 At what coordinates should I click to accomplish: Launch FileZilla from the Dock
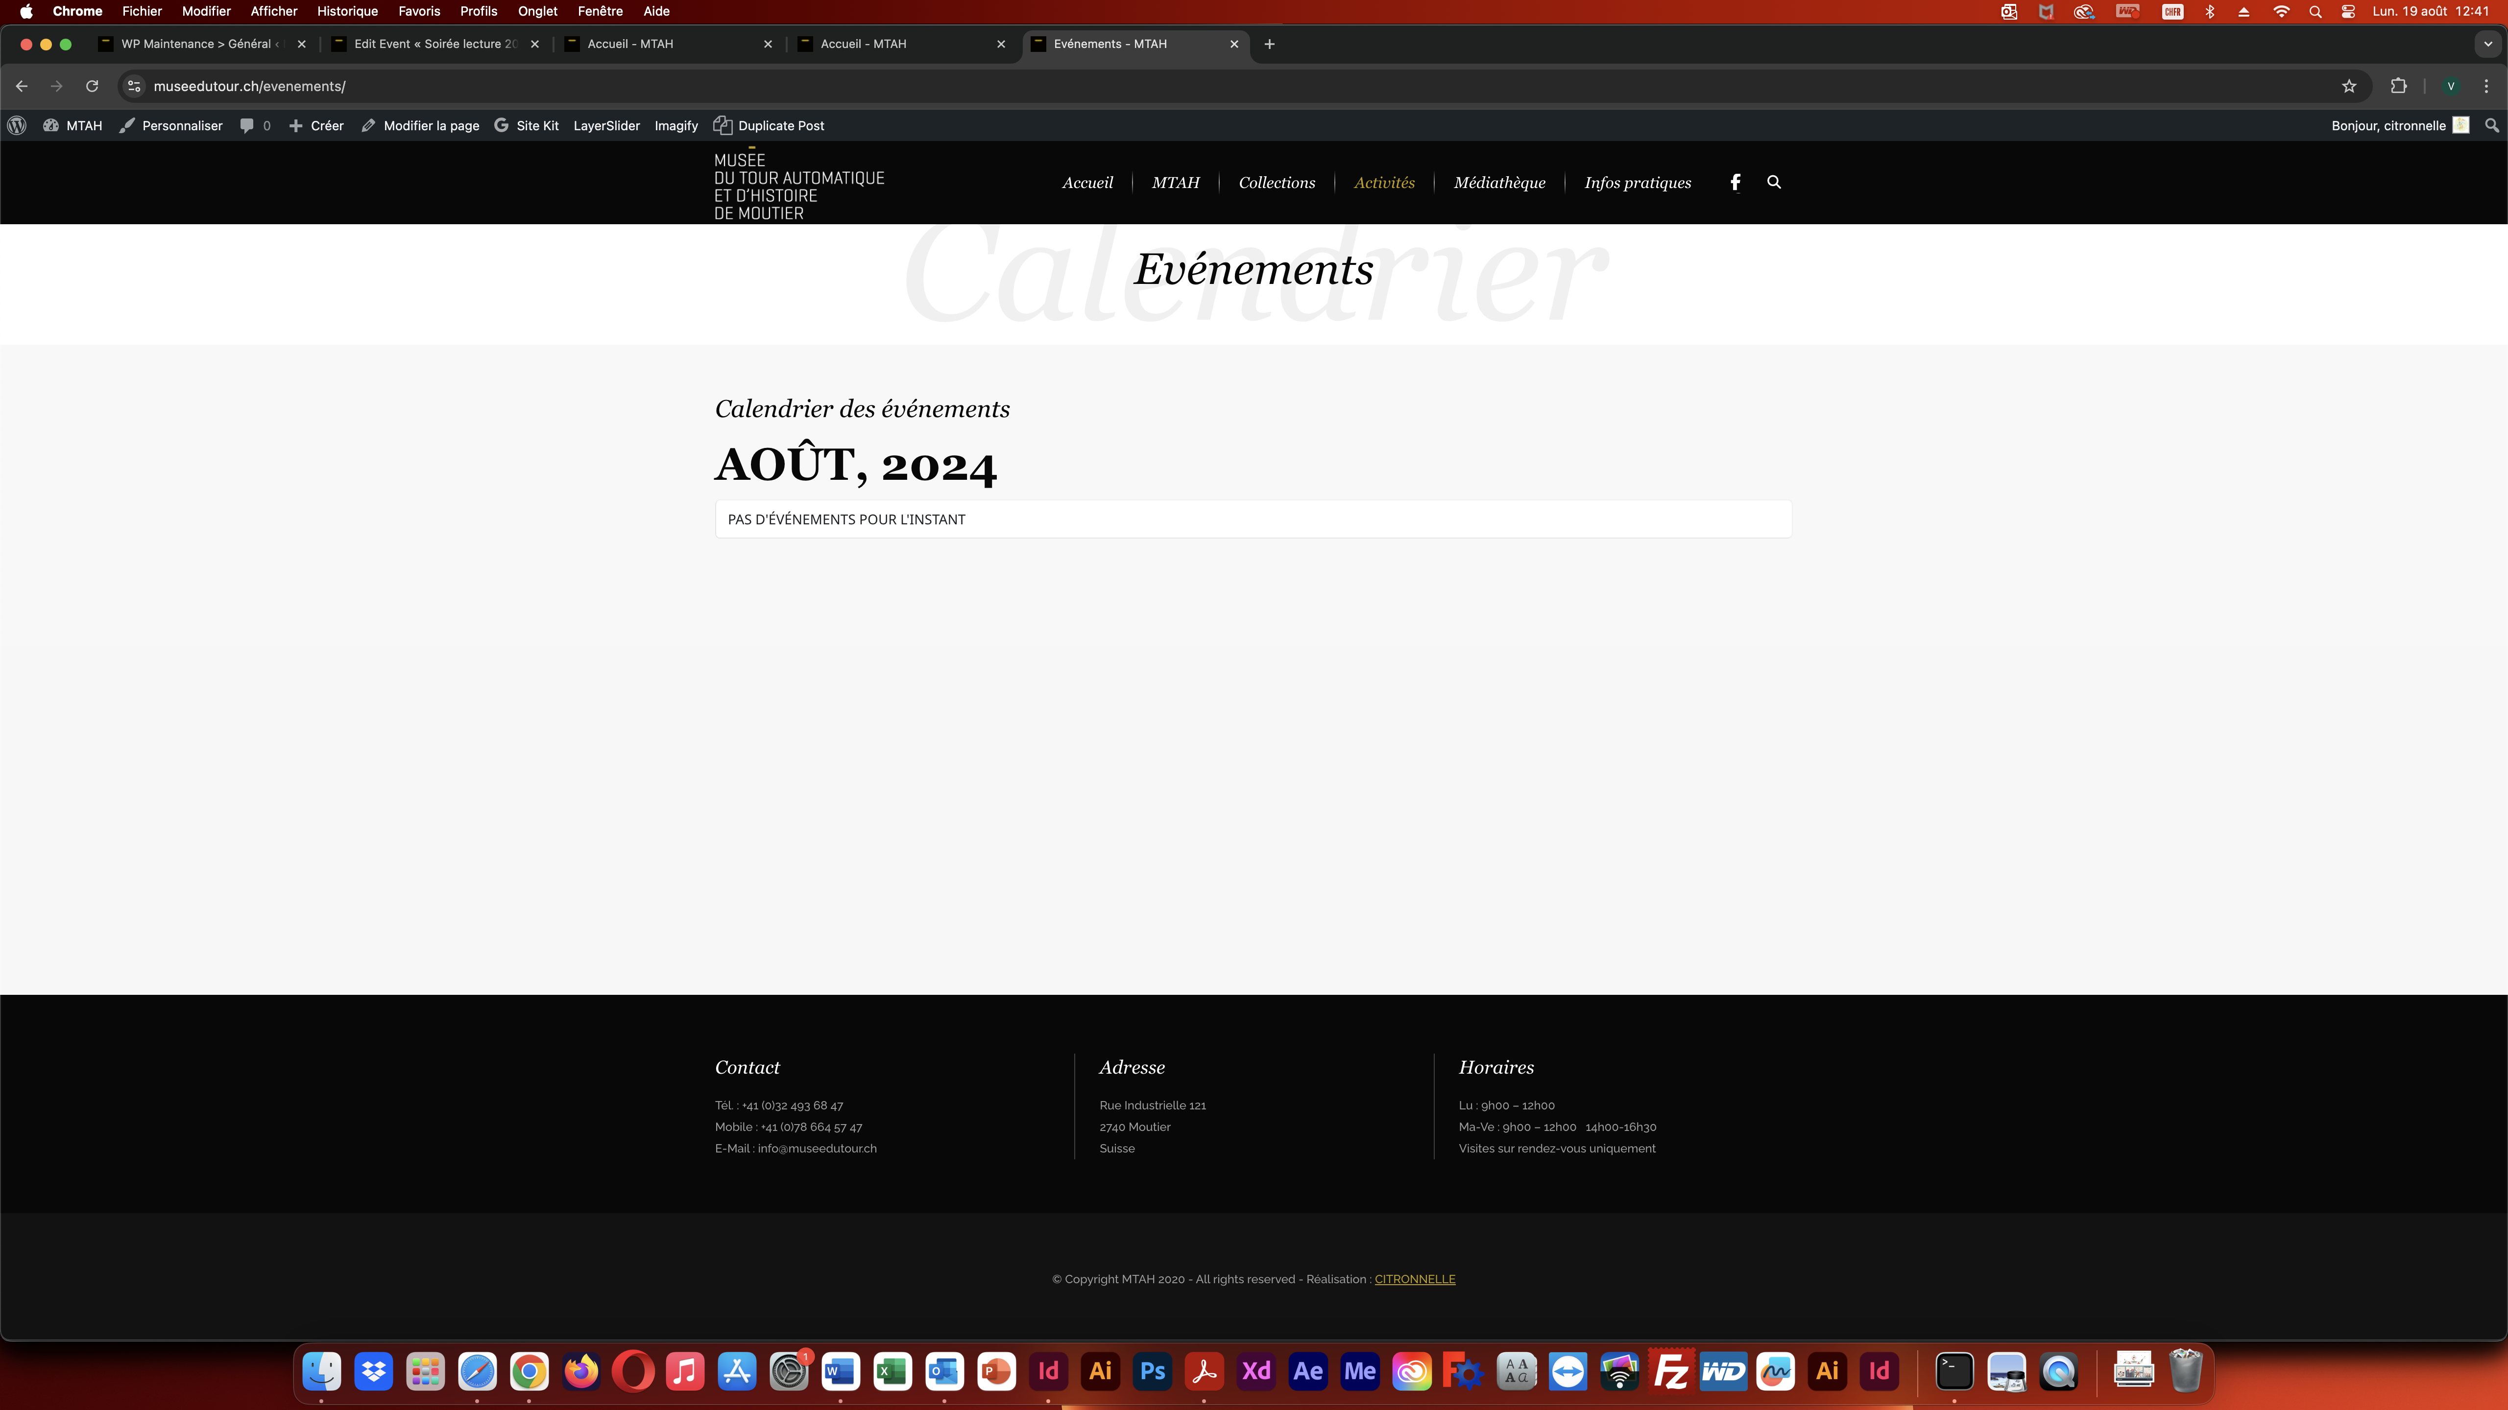pyautogui.click(x=1672, y=1372)
